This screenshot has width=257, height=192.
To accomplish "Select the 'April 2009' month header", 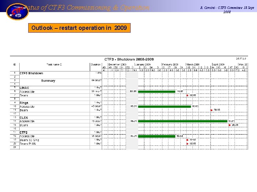I will pyautogui.click(x=218, y=64).
